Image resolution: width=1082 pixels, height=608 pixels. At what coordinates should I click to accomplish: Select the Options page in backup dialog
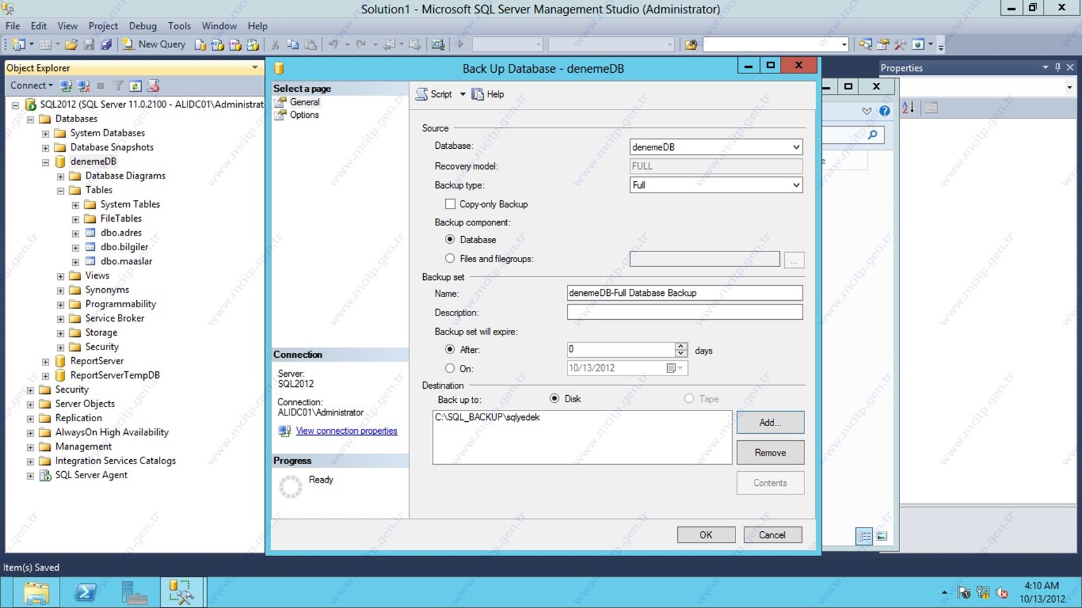tap(304, 115)
